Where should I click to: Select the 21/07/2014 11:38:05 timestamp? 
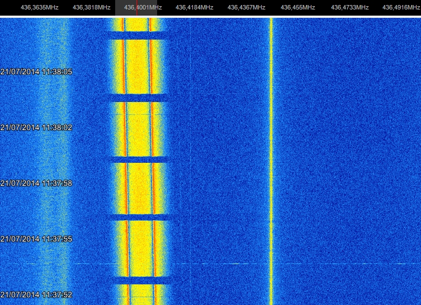(36, 72)
